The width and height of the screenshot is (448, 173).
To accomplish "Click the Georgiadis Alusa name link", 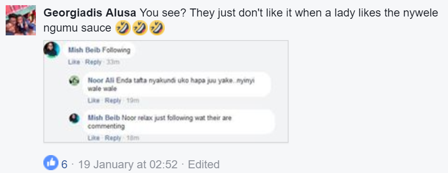I will tap(90, 13).
